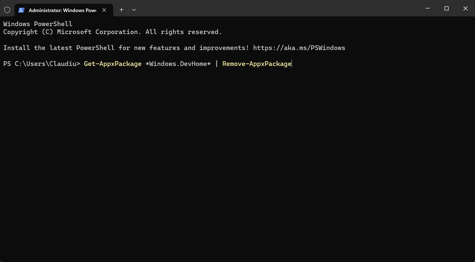
Task: Close the Administrator: Windows PowerShell tab
Action: point(104,10)
